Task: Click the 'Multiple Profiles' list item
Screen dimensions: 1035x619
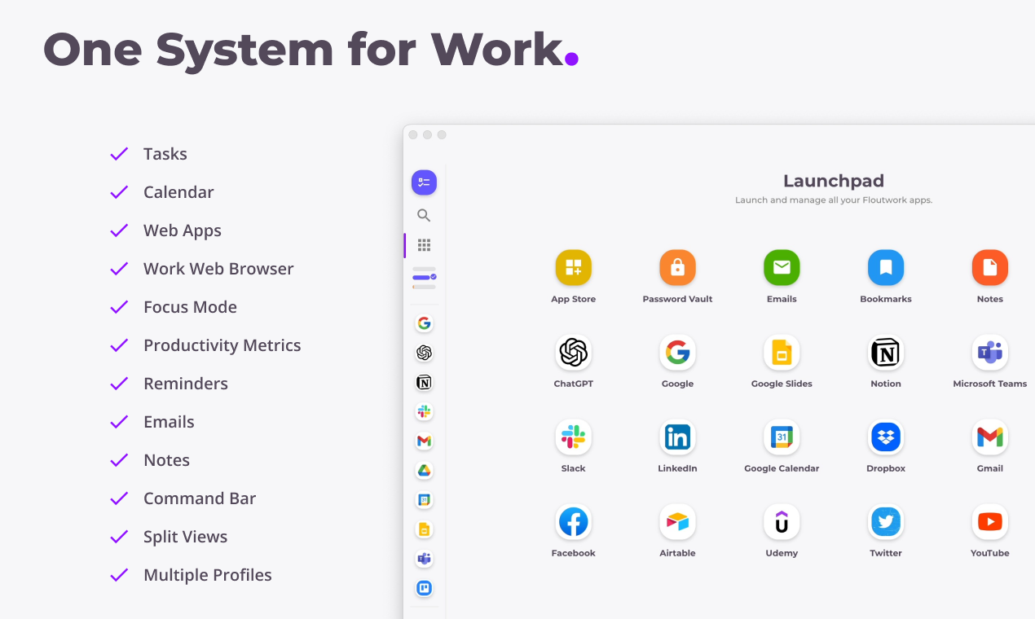Action: [x=208, y=575]
